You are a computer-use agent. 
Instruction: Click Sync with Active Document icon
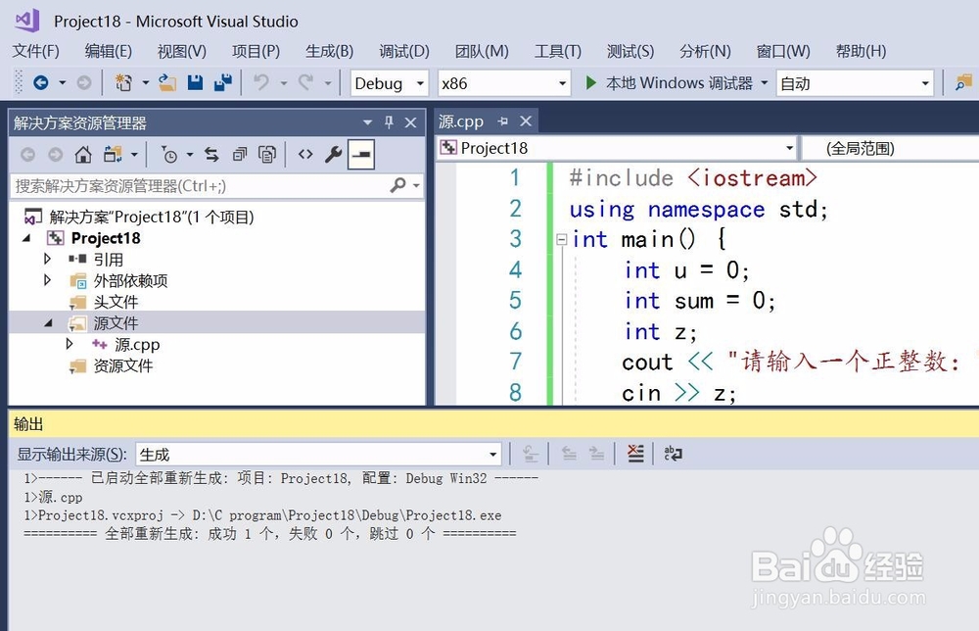tap(211, 154)
